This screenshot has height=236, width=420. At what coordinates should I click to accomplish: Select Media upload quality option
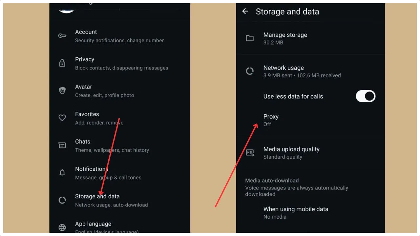coord(291,153)
